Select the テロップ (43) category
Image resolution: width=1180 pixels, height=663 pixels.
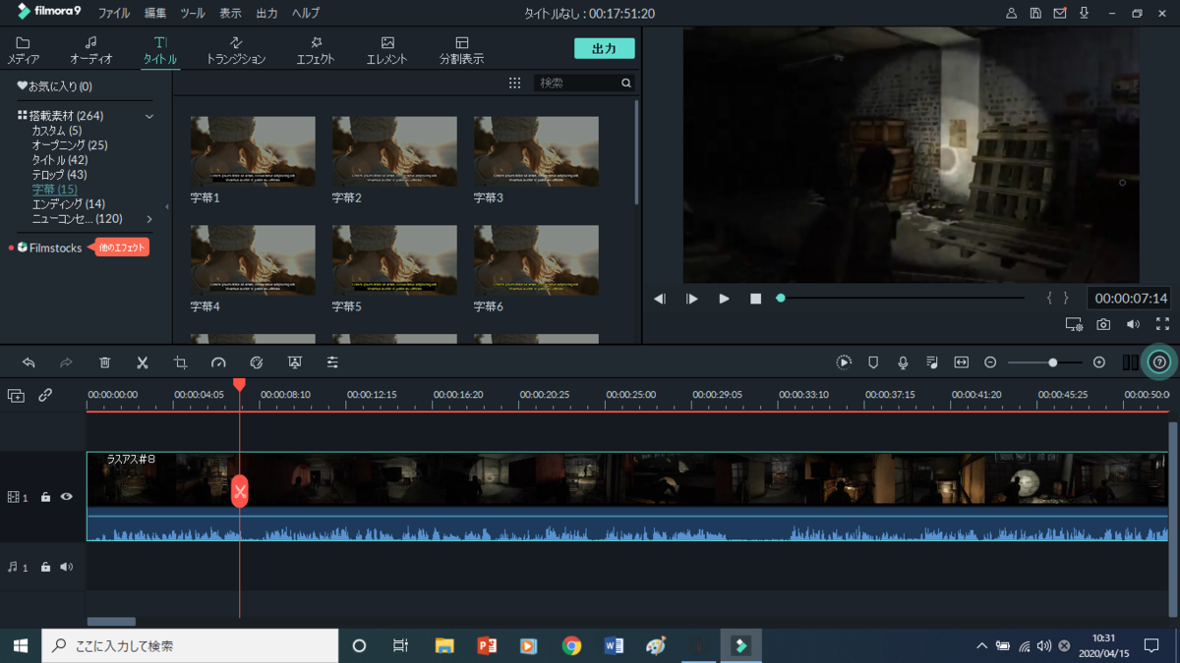coord(59,175)
